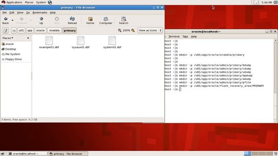Image resolution: width=278 pixels, height=156 pixels.
Task: Switch to primary - File Browser taskbar entry
Action: pyautogui.click(x=68, y=154)
